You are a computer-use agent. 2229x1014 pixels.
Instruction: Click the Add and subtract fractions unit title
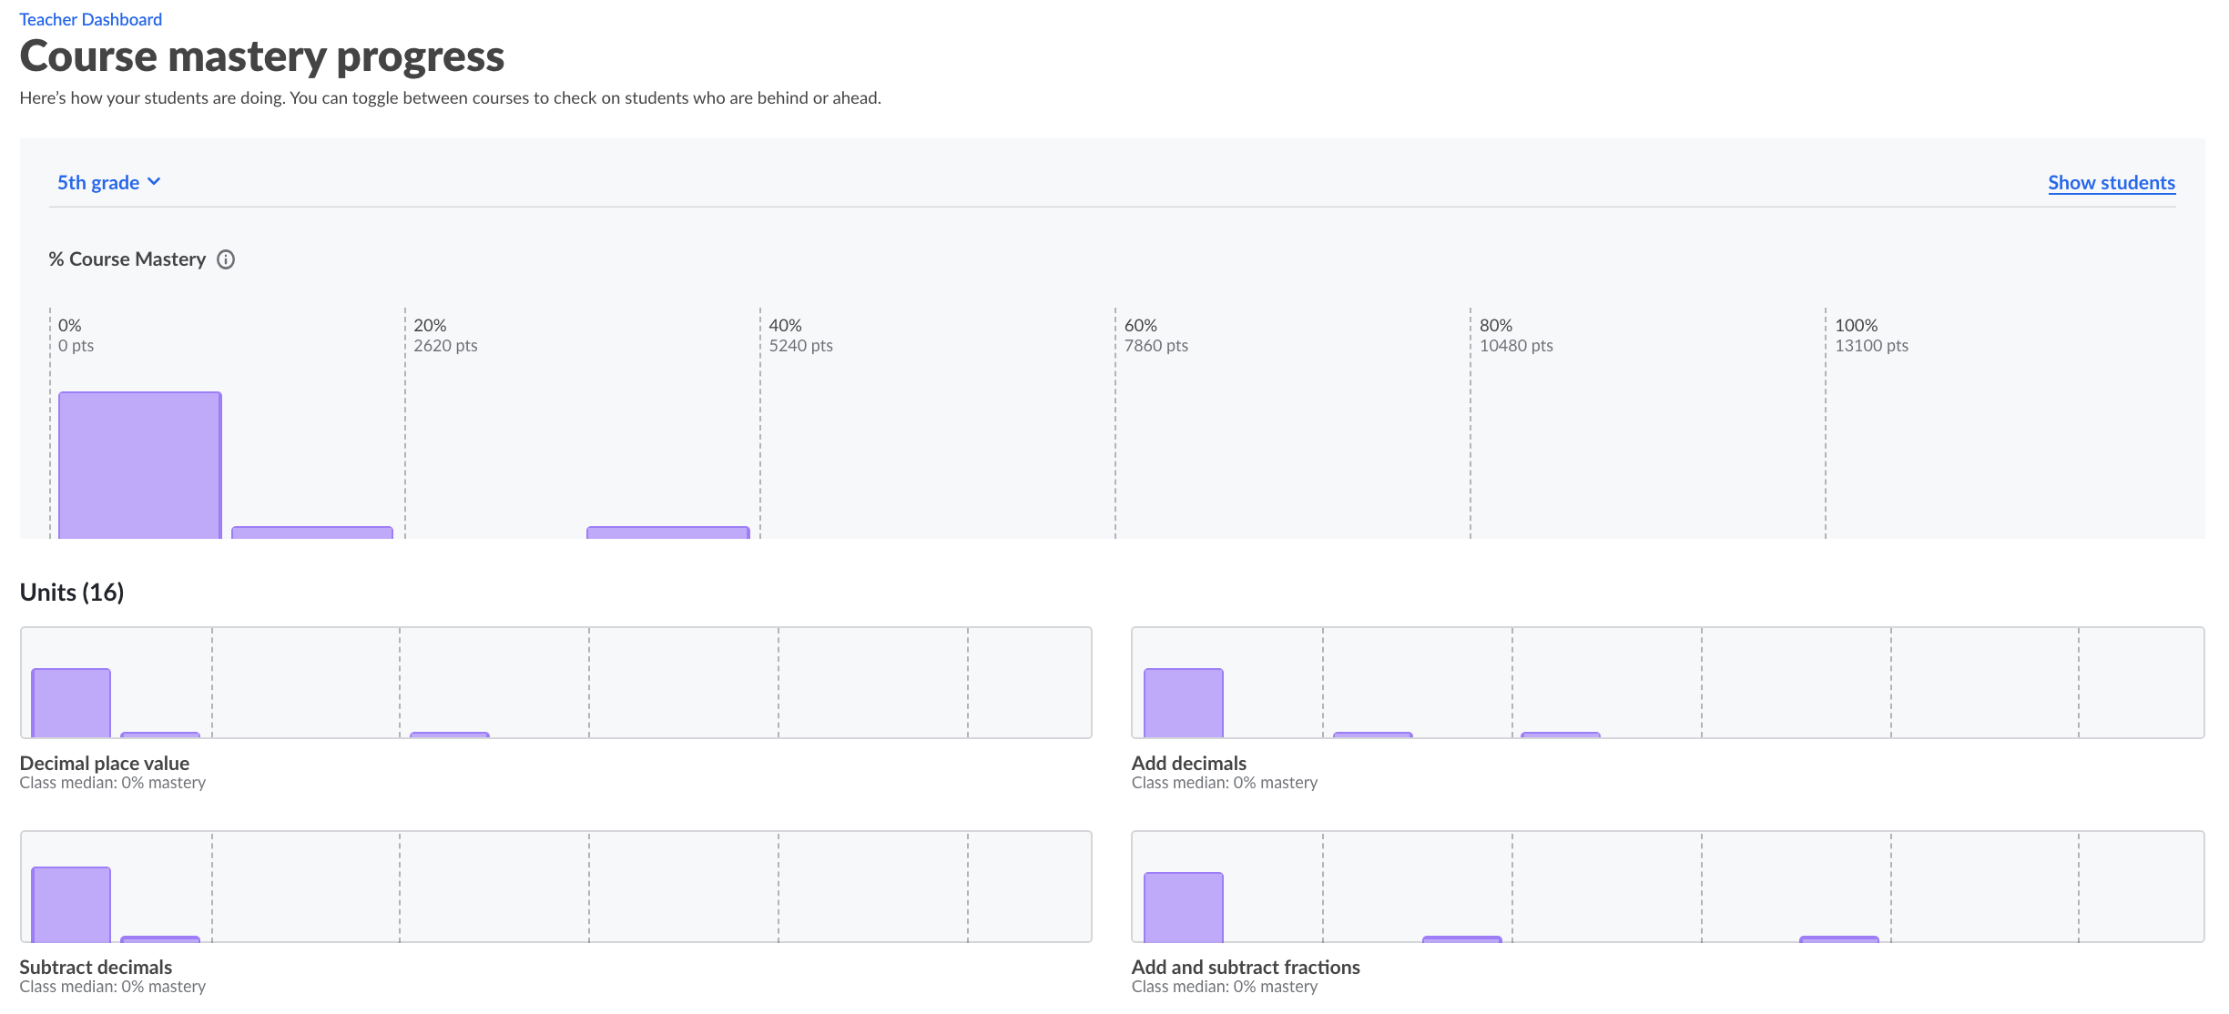point(1245,967)
